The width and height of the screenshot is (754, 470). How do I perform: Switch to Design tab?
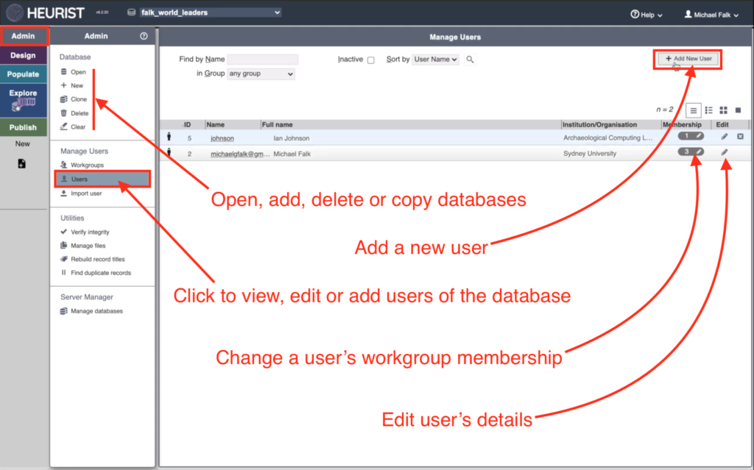coord(23,55)
